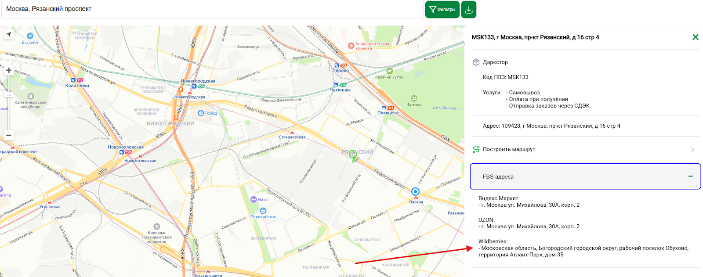This screenshot has width=703, height=277.
Task: Click the НИЖЕГОРОДСКИЙ district label on map
Action: tap(170, 124)
